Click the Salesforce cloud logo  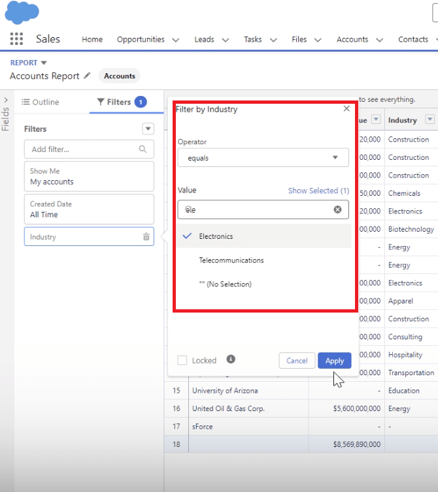pyautogui.click(x=22, y=12)
